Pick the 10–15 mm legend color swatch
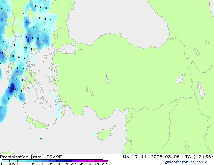This screenshot has height=165, width=214. point(45,161)
